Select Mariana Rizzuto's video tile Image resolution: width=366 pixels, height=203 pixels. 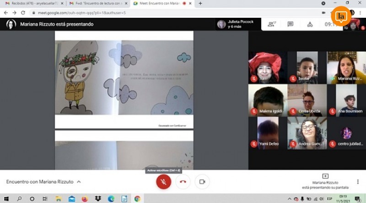tap(346, 68)
